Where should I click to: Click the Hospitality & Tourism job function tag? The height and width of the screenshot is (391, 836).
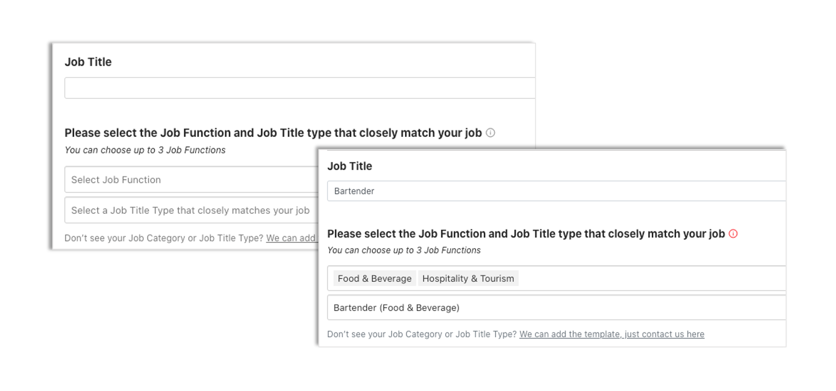tap(467, 278)
